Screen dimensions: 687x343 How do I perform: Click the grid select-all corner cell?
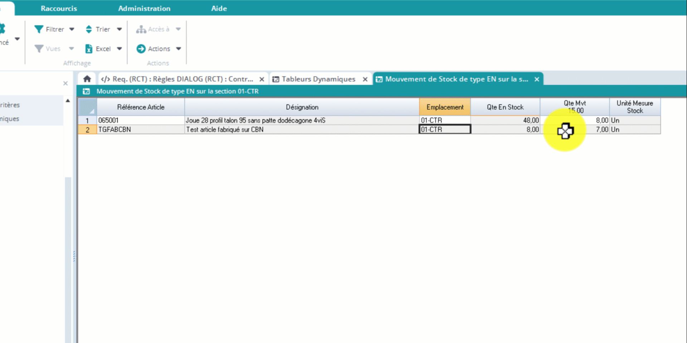pyautogui.click(x=87, y=107)
